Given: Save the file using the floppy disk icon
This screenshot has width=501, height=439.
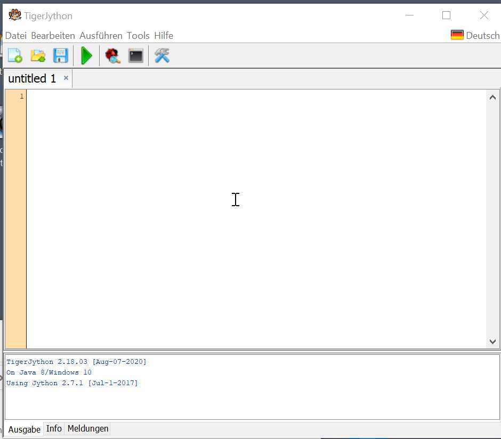Looking at the screenshot, I should [61, 55].
